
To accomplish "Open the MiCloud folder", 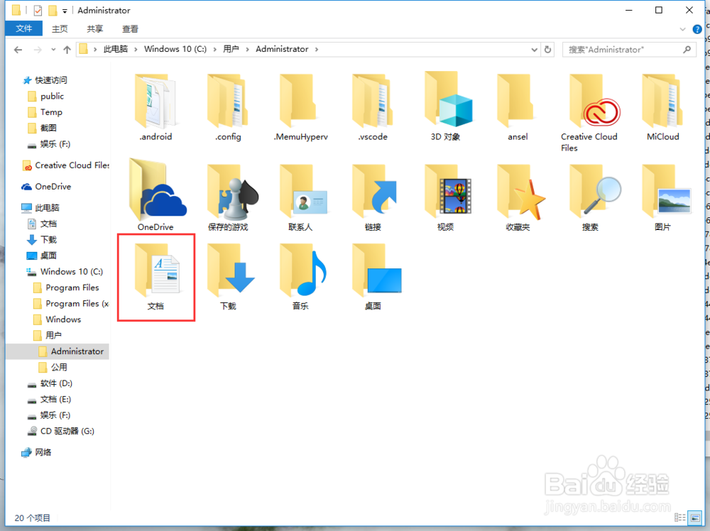I will tap(662, 107).
